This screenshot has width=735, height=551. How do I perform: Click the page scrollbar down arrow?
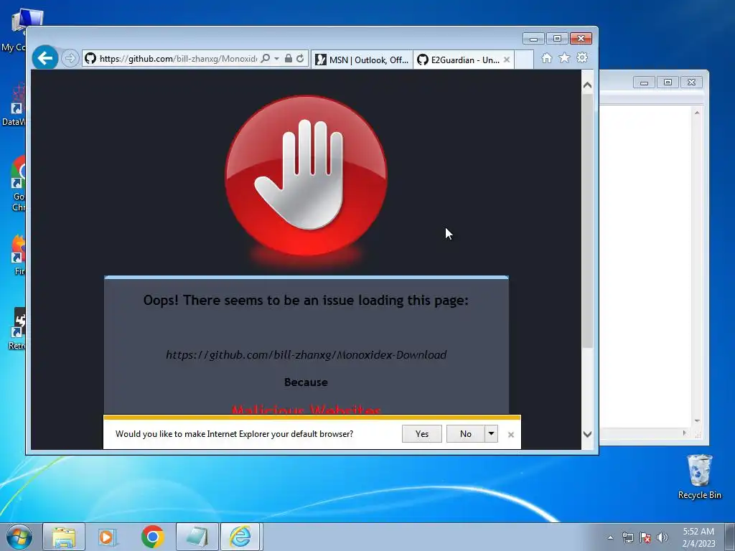[x=587, y=434]
